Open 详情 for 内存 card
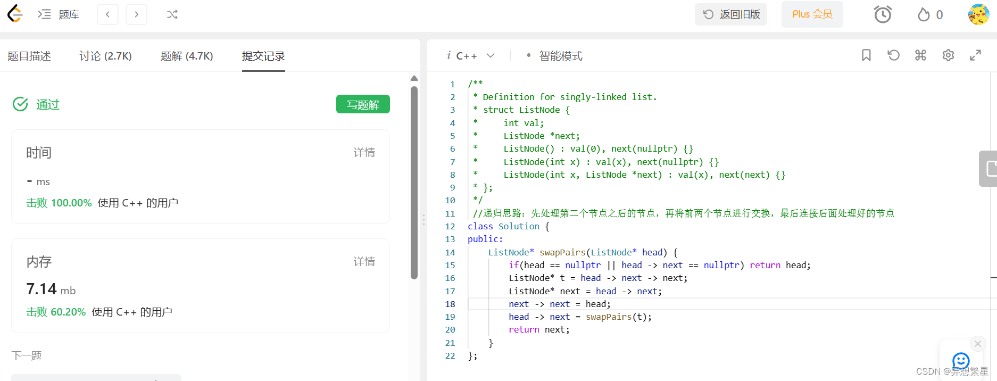Viewport: 997px width, 381px height. click(364, 262)
